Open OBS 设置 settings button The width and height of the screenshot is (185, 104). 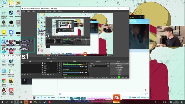pos(119,72)
